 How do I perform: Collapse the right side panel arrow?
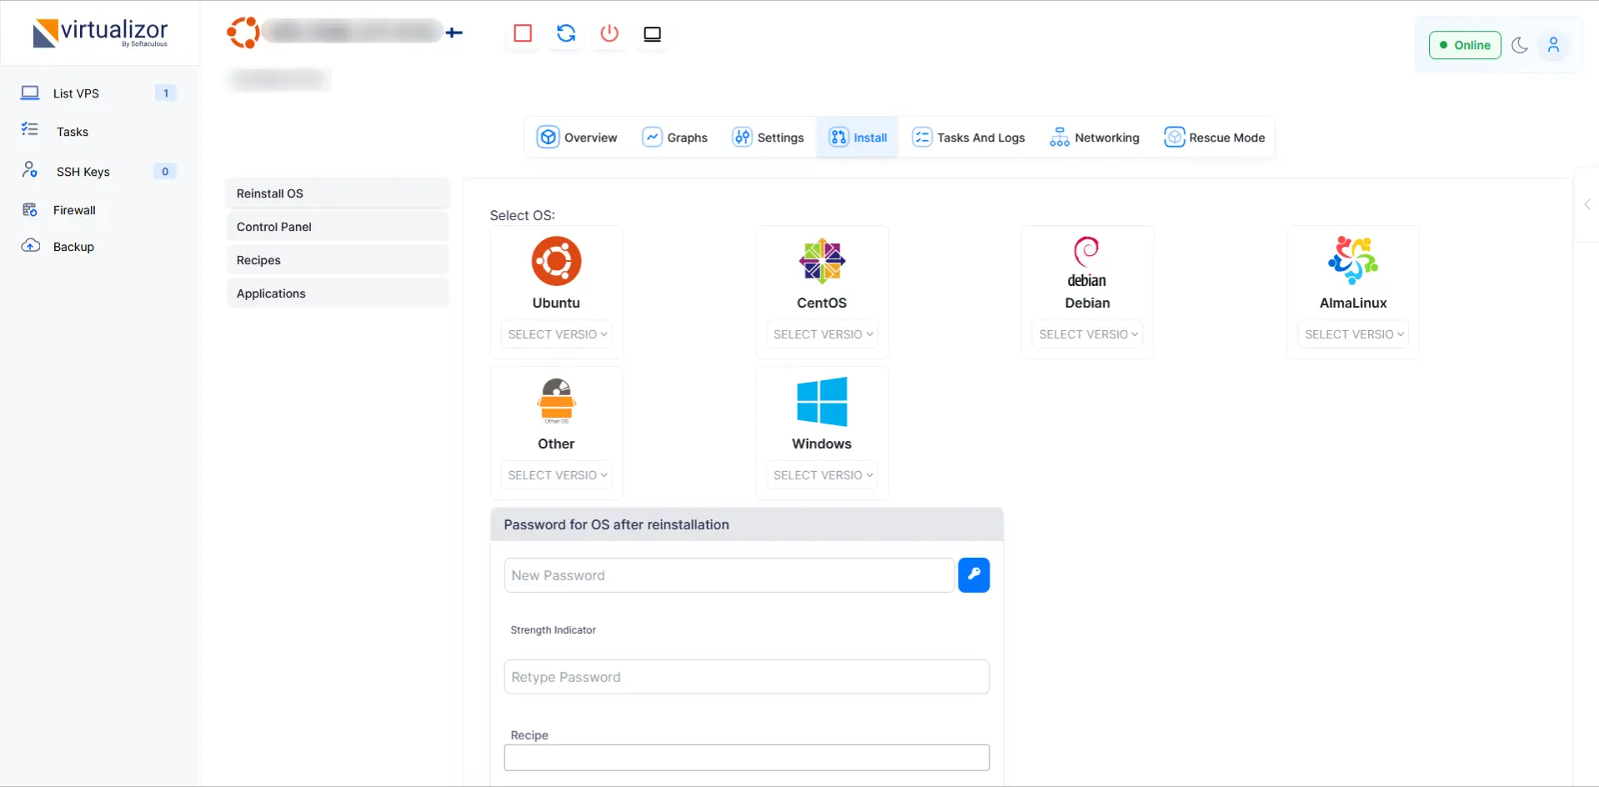[x=1587, y=204]
